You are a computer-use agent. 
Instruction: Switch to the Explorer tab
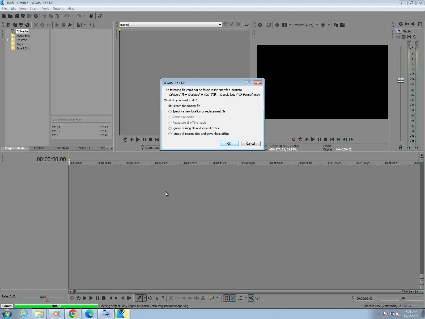tap(40, 148)
